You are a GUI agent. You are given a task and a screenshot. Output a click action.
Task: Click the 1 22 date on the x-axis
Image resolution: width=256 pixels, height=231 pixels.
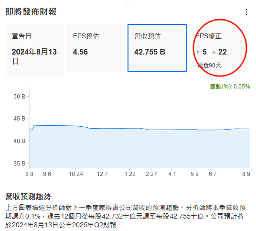pos(130,174)
